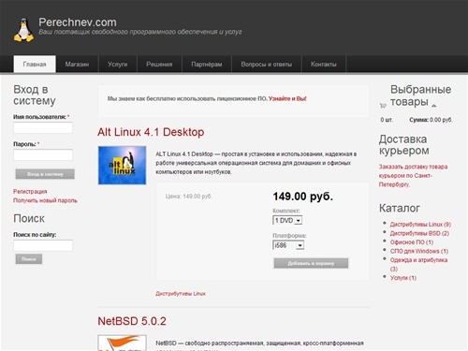Go to the Магазин menu item
Screen dimensions: 468x351
77,64
